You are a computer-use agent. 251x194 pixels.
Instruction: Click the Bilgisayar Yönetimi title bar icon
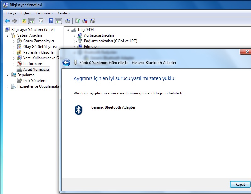[x=5, y=5]
